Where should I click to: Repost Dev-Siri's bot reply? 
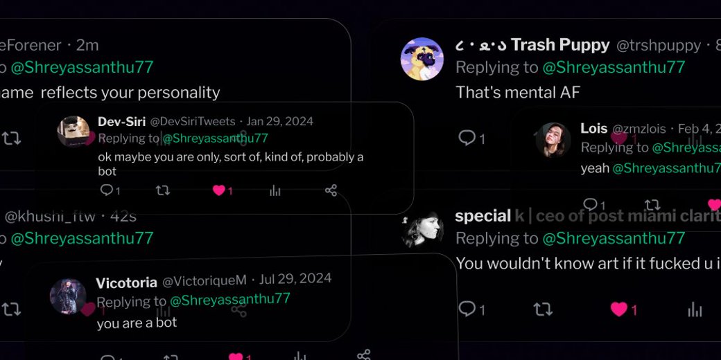pos(163,190)
